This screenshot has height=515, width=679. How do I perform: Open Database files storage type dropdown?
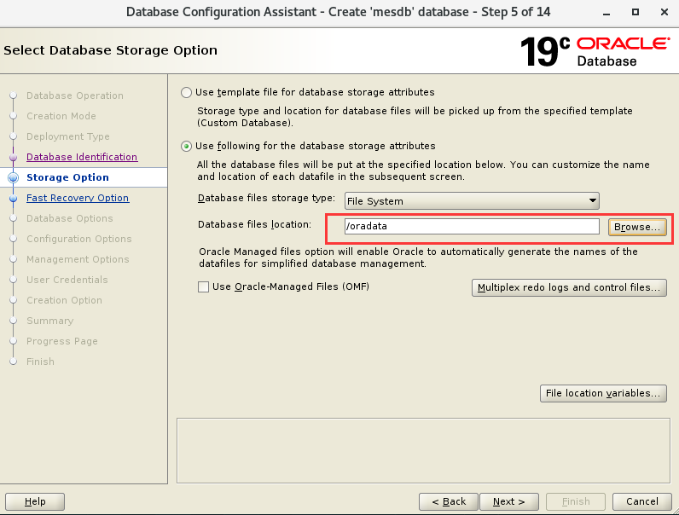471,201
